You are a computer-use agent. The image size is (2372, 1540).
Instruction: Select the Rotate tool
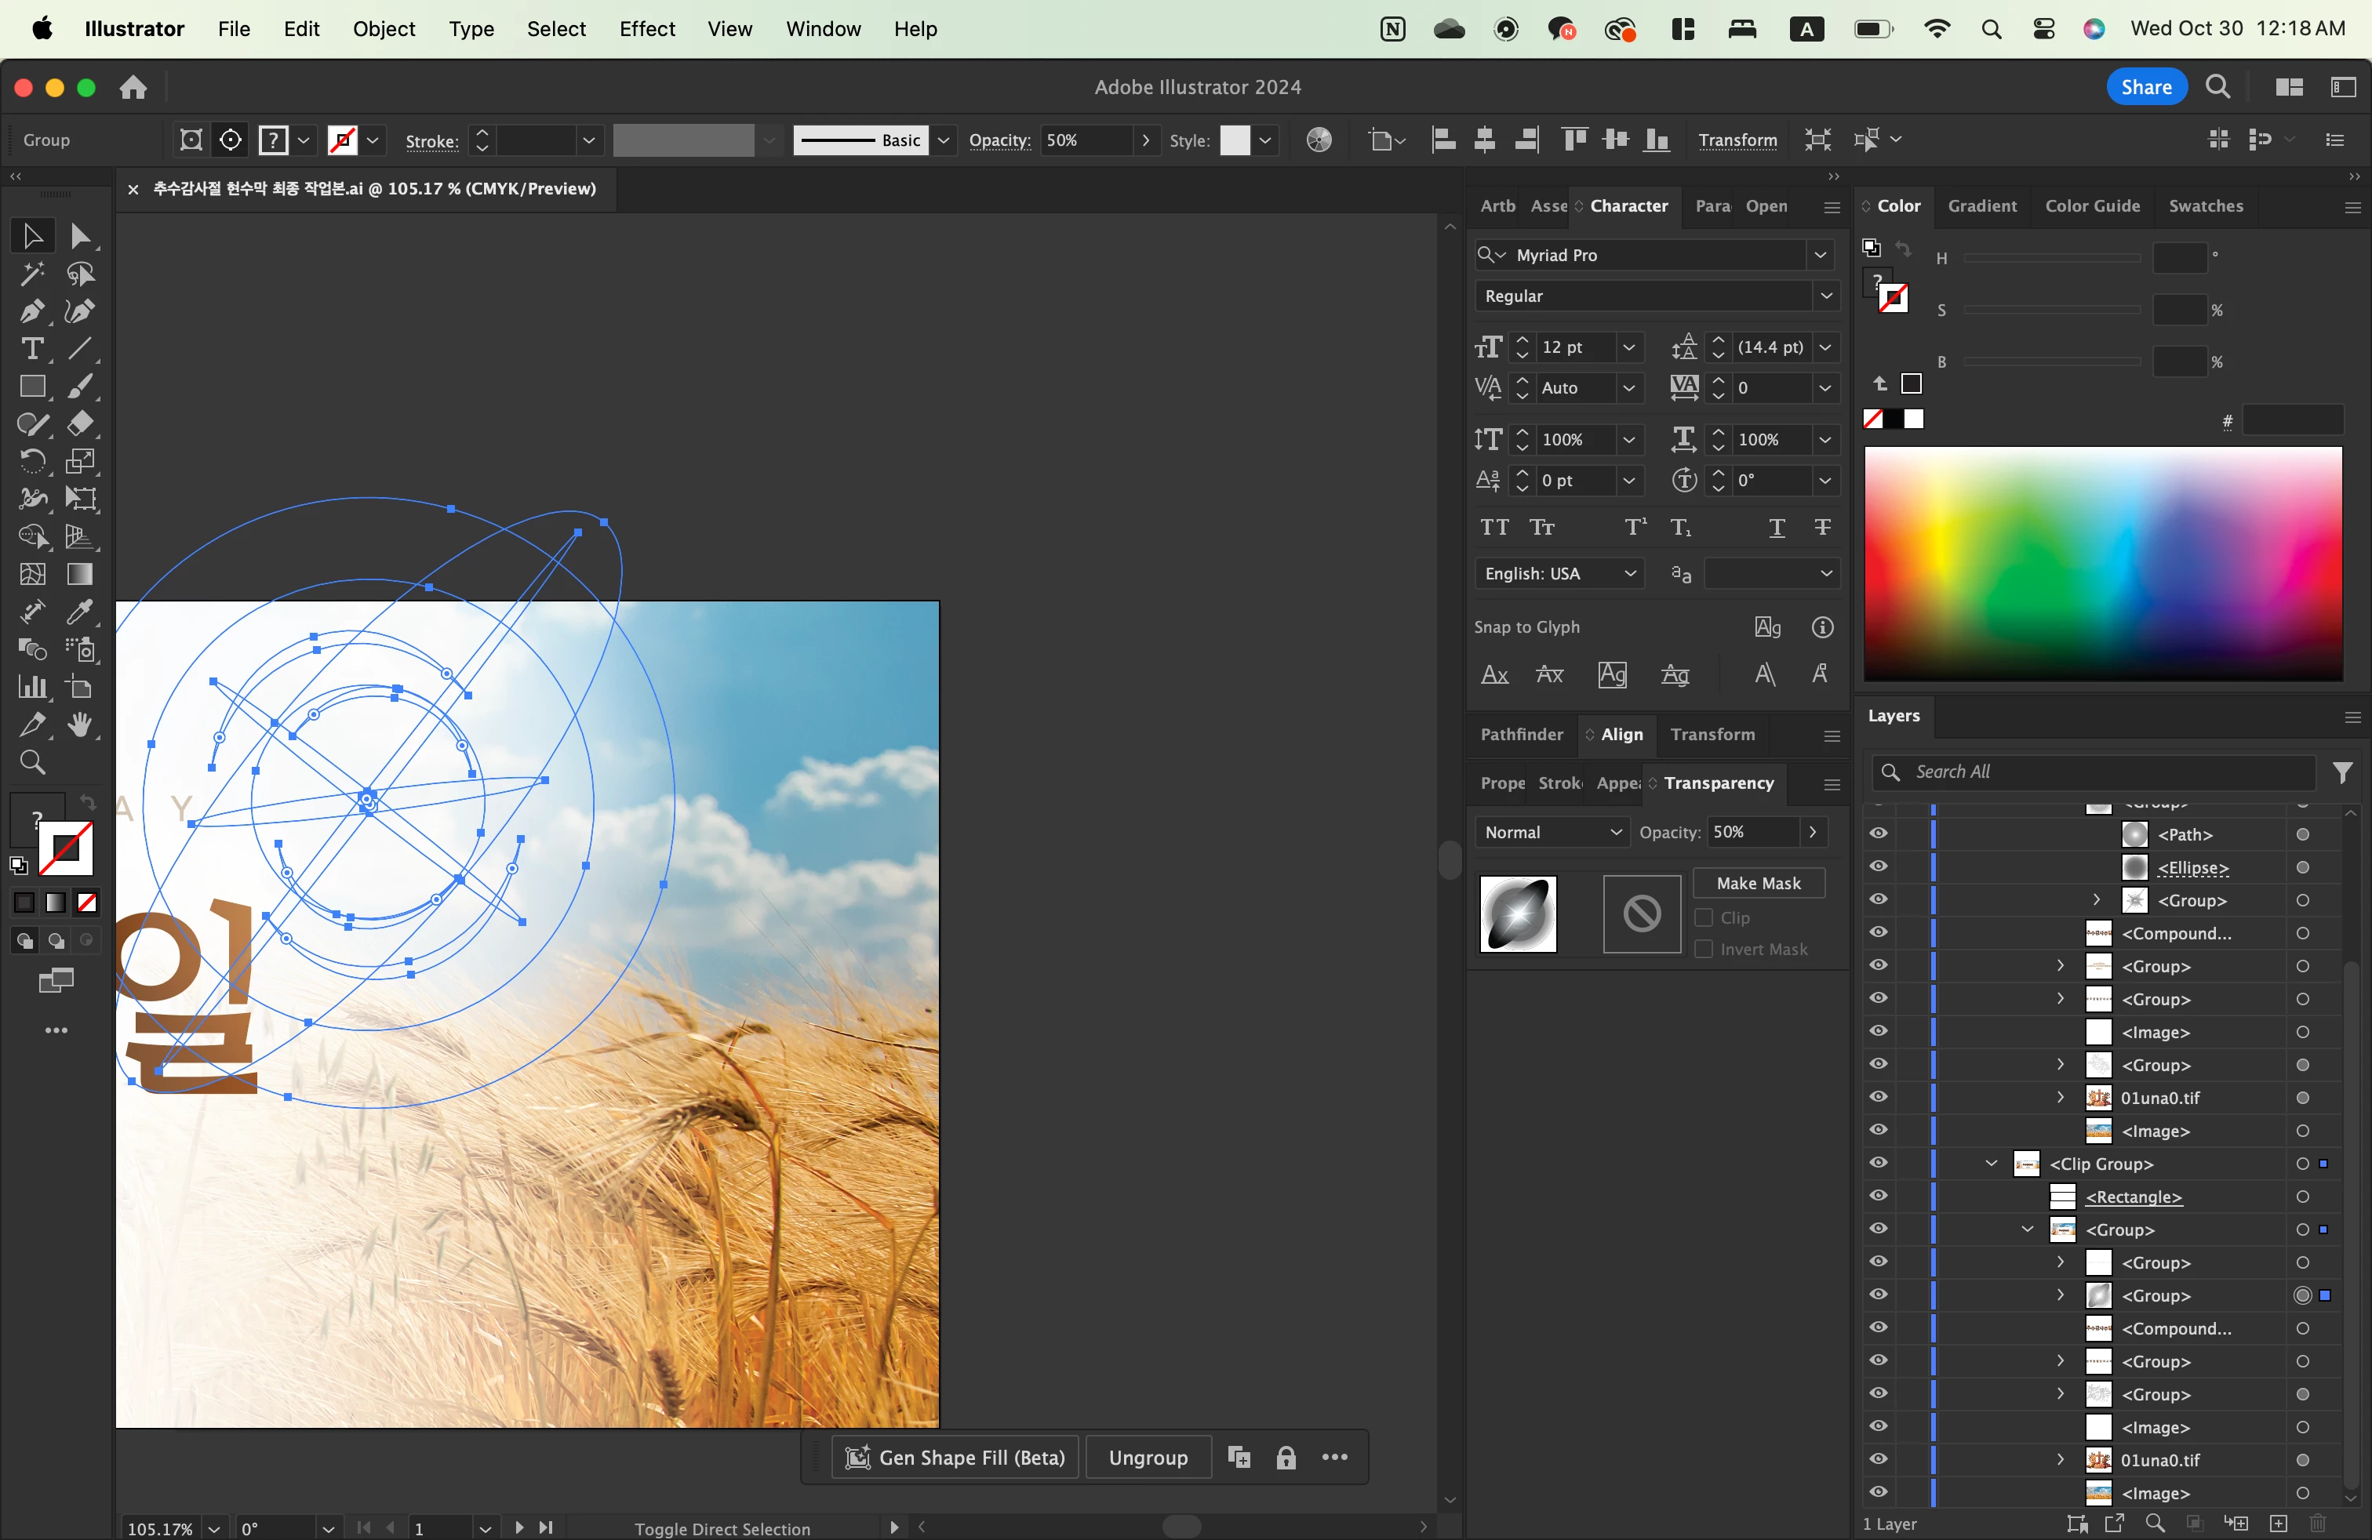tap(31, 461)
